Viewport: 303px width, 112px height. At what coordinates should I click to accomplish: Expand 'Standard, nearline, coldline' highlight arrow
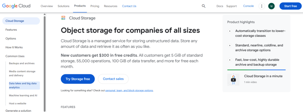pyautogui.click(x=230, y=45)
